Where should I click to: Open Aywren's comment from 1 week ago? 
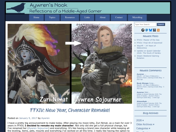pos(149,95)
